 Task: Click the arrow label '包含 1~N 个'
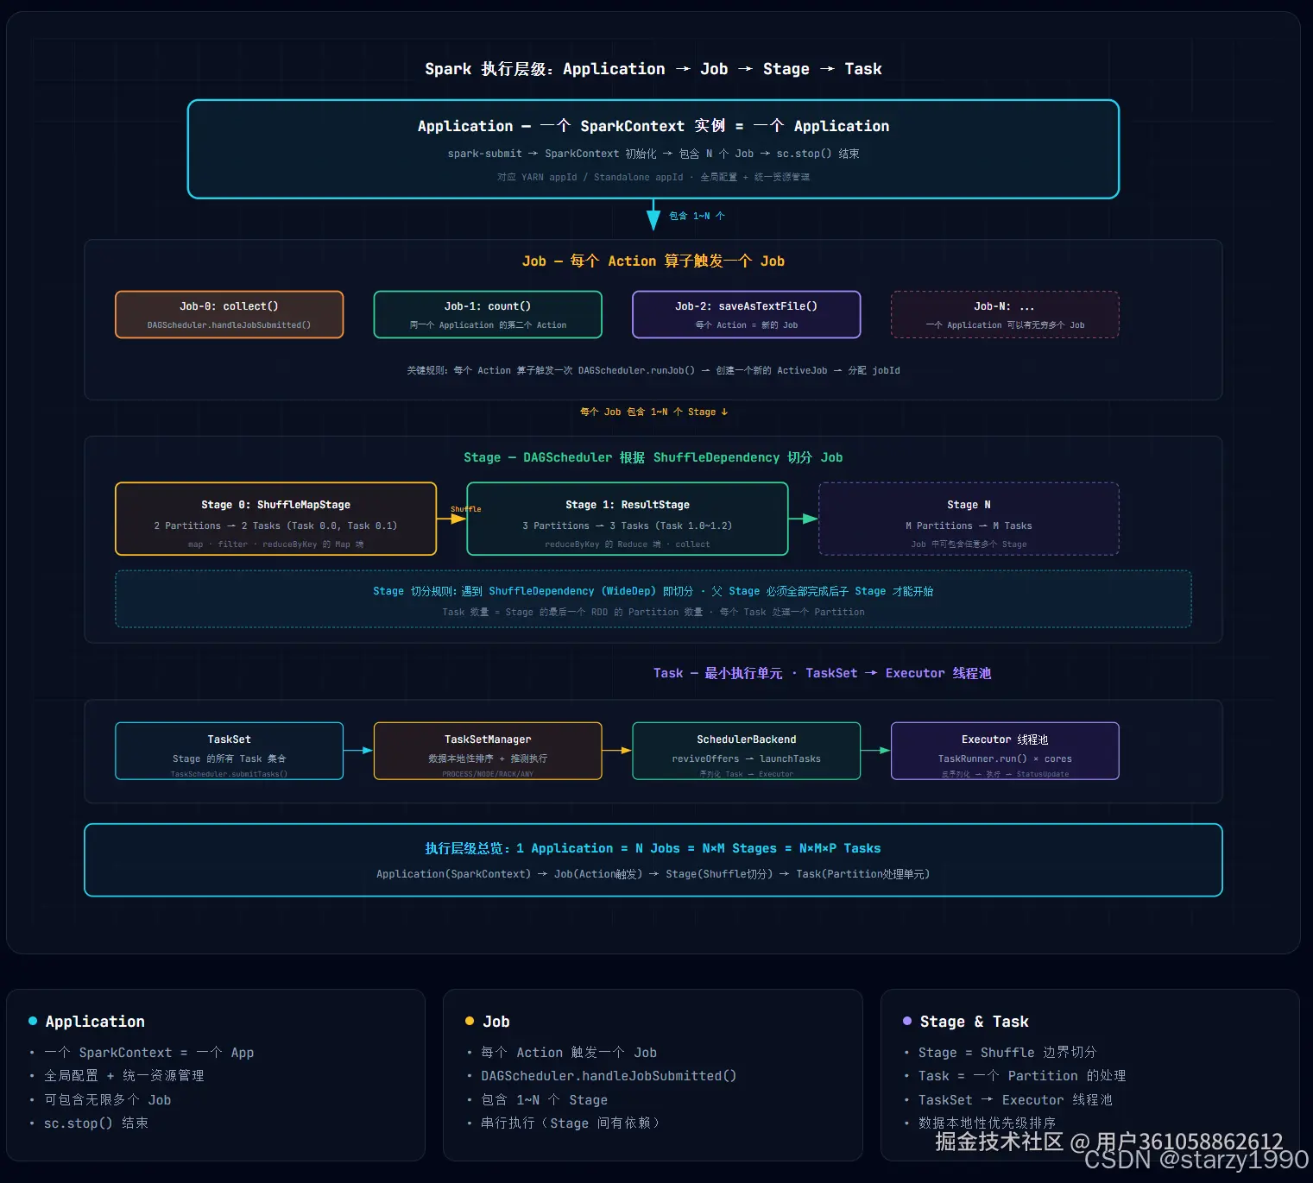pos(697,216)
